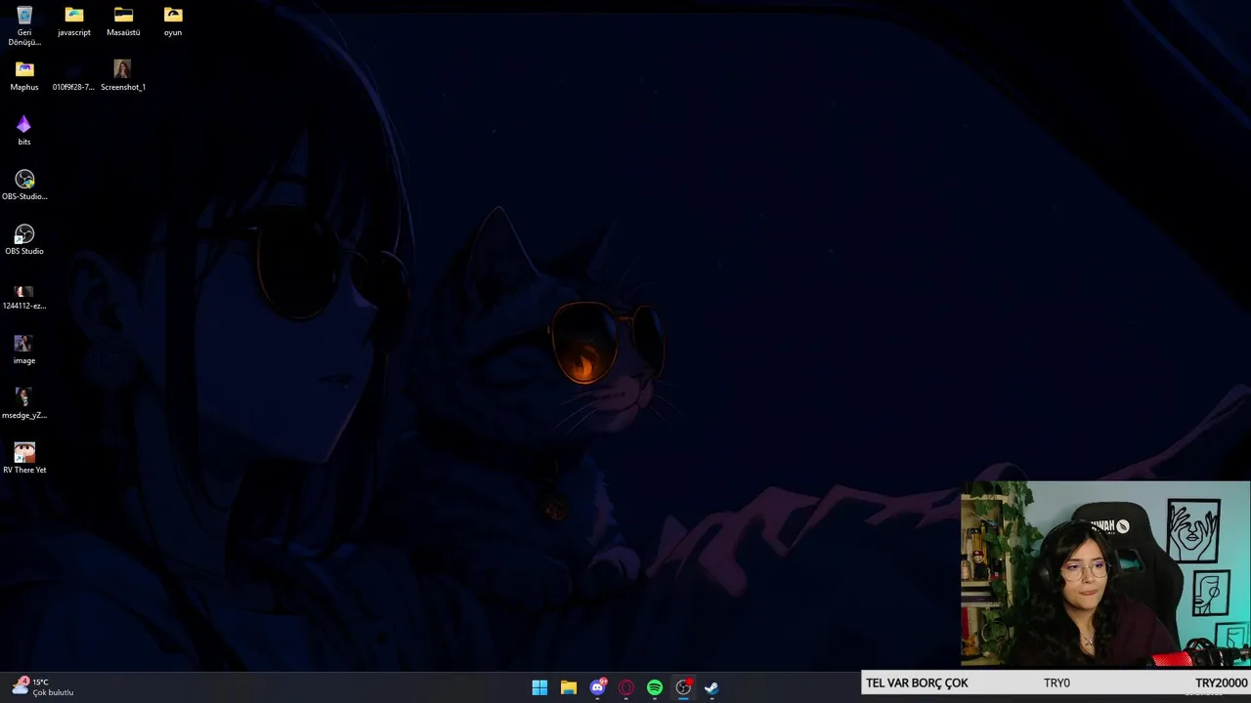Select the 1244112-ez... image file
The height and width of the screenshot is (703, 1251).
coord(24,295)
